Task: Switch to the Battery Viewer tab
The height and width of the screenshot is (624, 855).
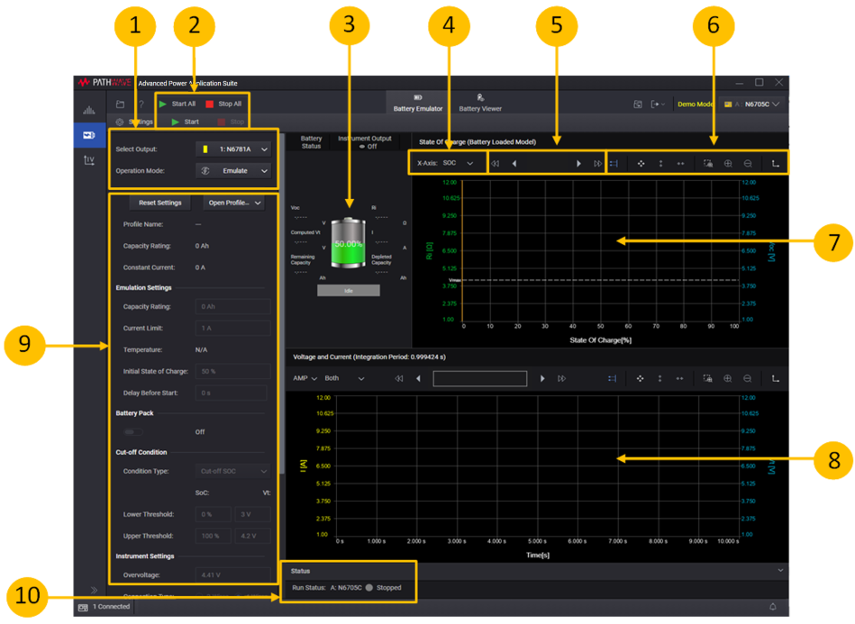Action: tap(480, 103)
